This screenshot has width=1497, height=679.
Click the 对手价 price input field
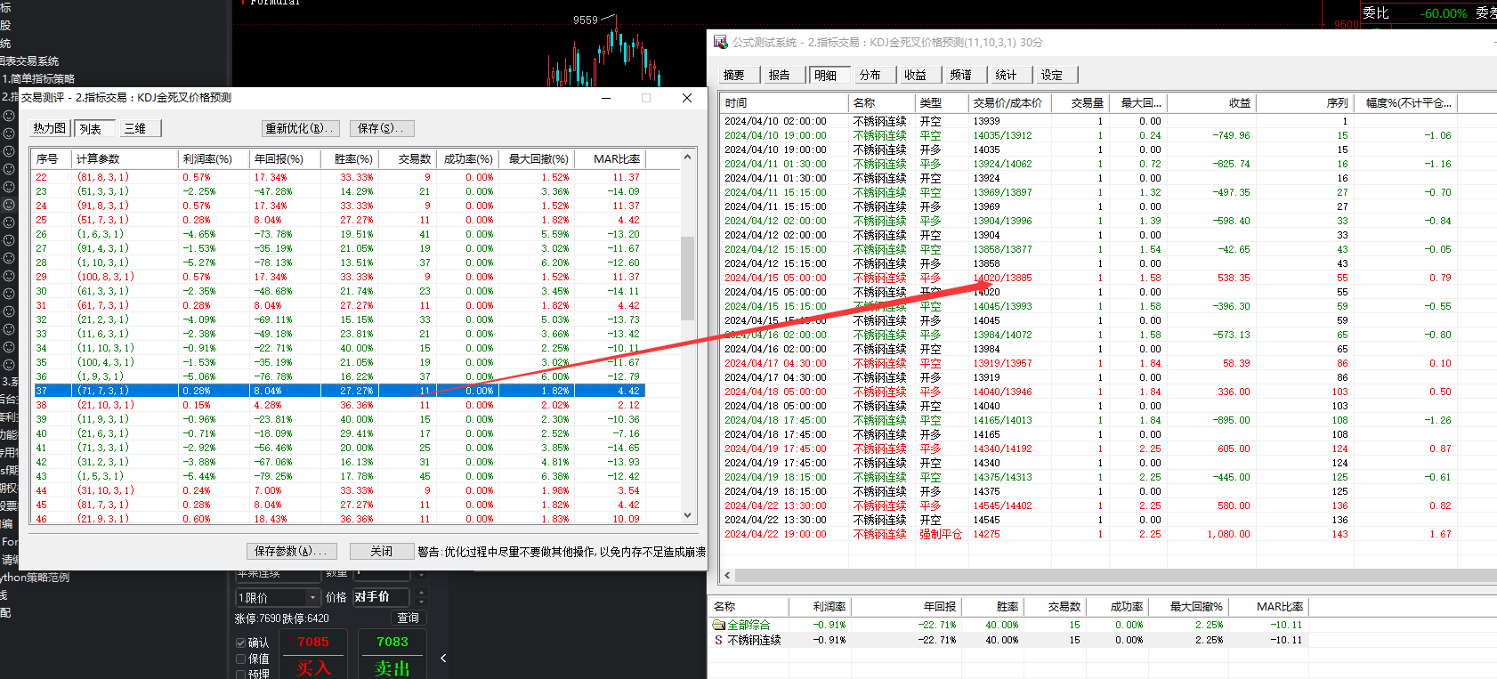[381, 597]
